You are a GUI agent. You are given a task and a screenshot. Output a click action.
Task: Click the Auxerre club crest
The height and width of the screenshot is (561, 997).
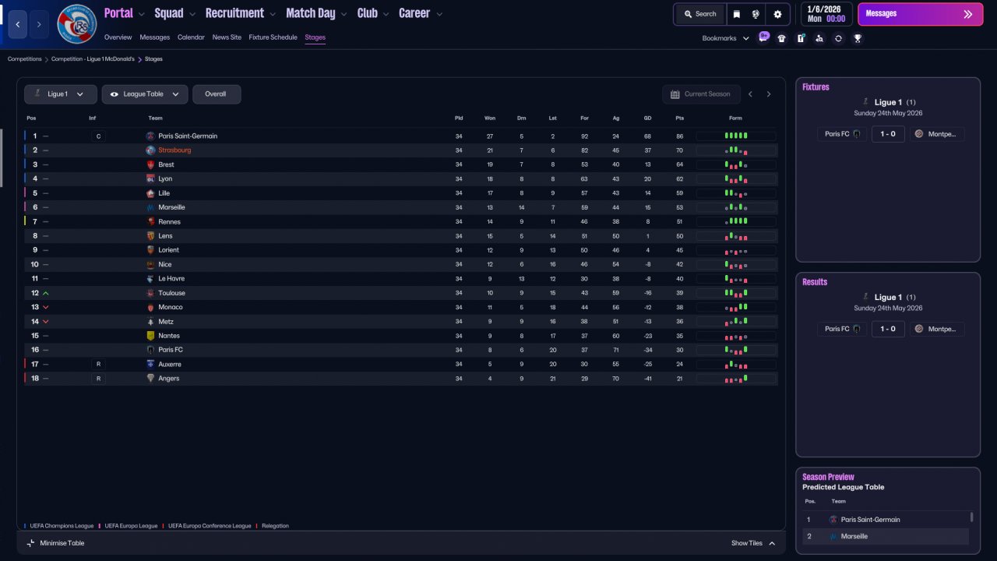coord(150,364)
